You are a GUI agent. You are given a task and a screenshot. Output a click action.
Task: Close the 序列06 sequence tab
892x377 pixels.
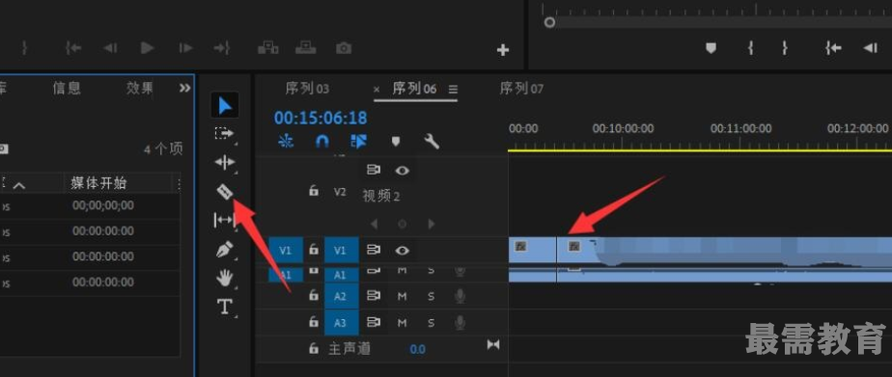click(x=376, y=90)
